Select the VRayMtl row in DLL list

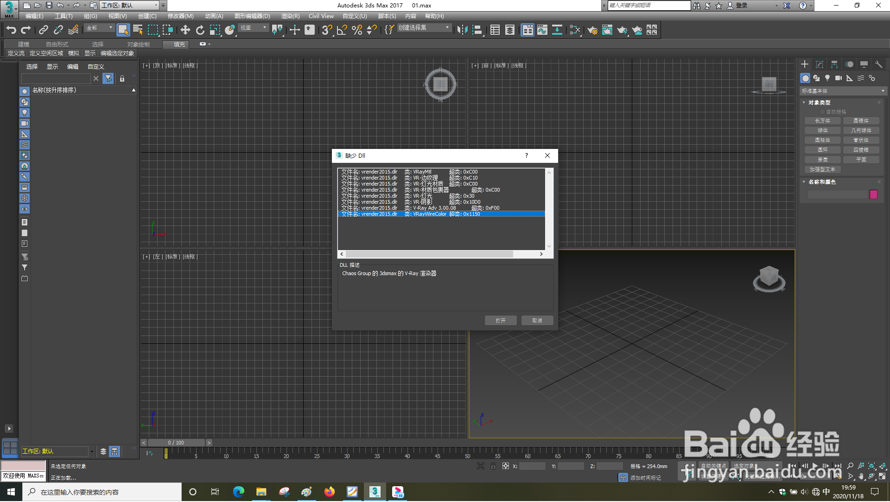[x=441, y=172]
